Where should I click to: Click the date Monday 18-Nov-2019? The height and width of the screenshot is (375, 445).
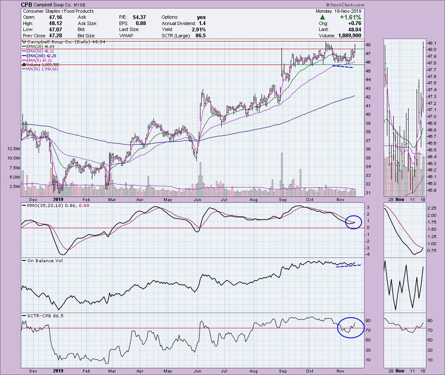pos(338,11)
